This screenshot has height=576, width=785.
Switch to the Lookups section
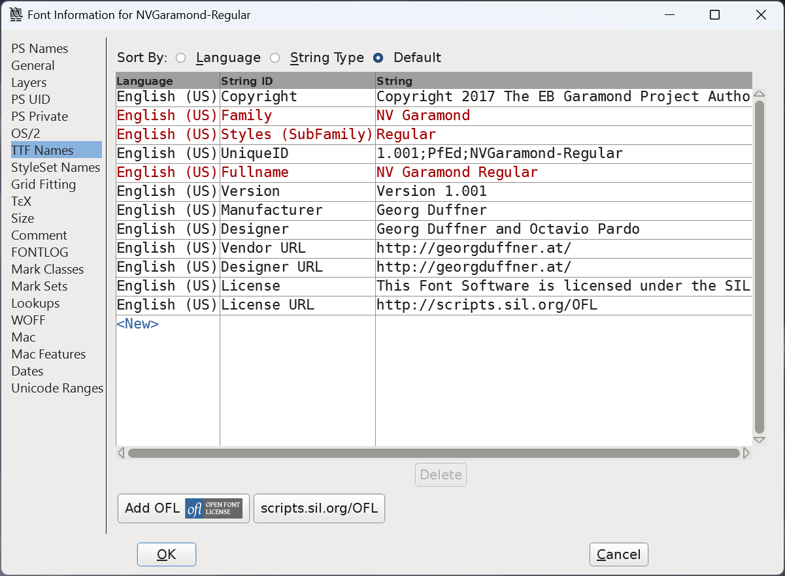click(35, 304)
